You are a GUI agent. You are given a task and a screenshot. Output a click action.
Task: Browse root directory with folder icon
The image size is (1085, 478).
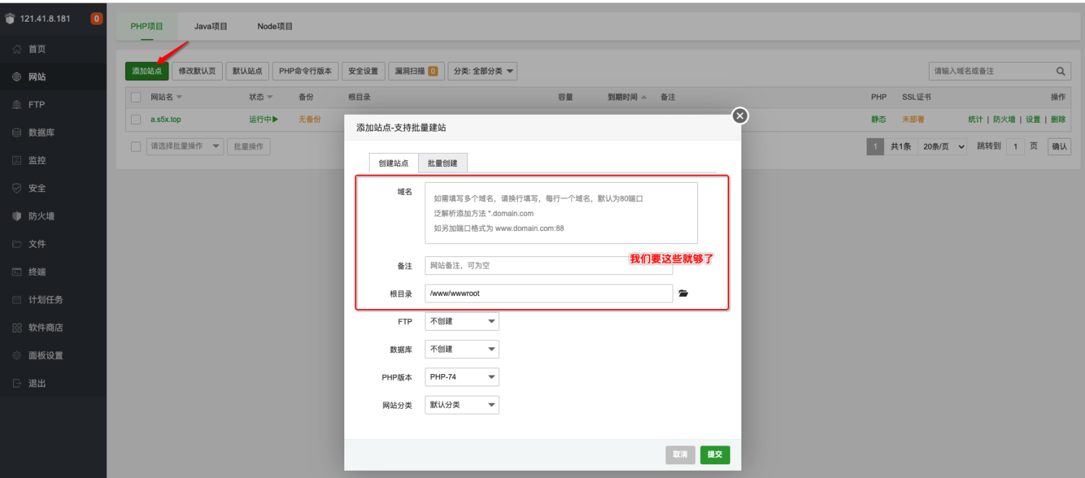pyautogui.click(x=684, y=294)
